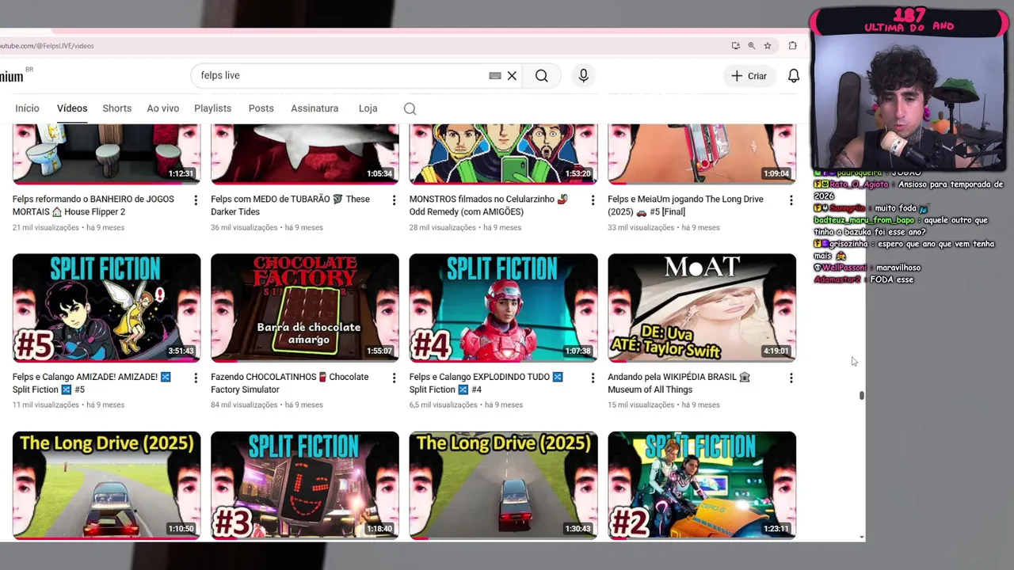Click the browser address bar URL

48,46
